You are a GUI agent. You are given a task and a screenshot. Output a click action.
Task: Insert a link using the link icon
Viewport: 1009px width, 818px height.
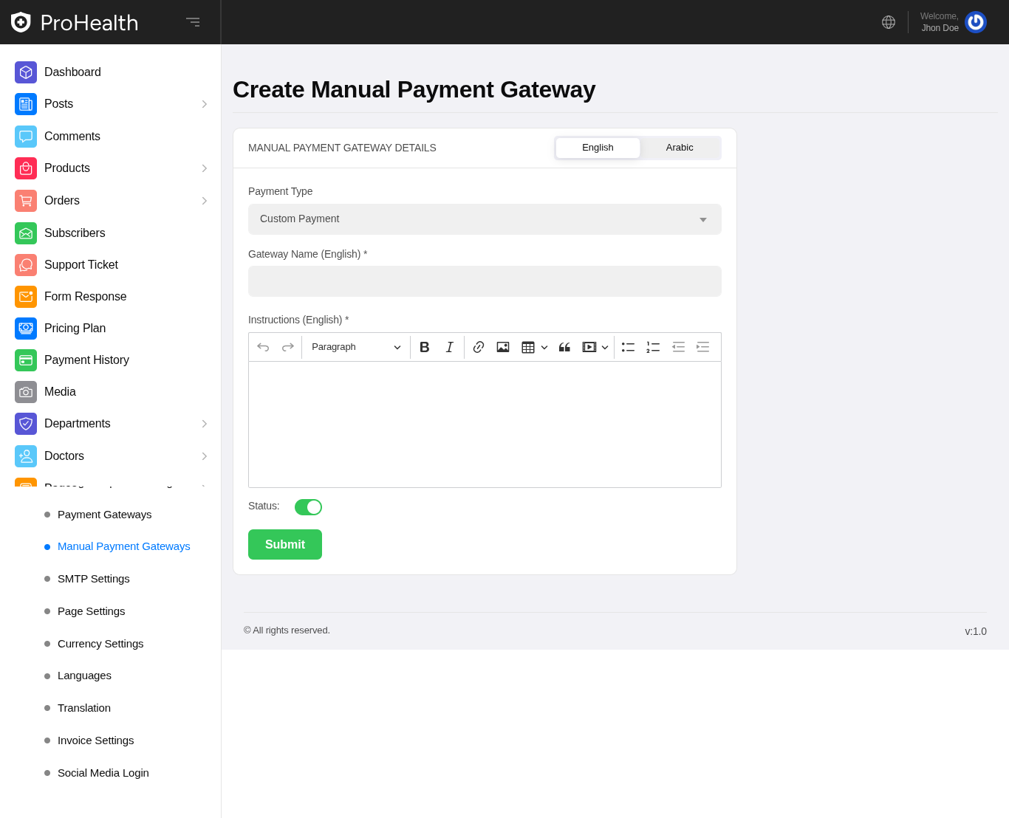(479, 347)
